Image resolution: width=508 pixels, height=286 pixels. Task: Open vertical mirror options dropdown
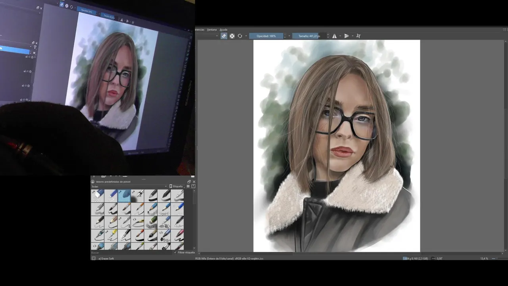pyautogui.click(x=352, y=36)
